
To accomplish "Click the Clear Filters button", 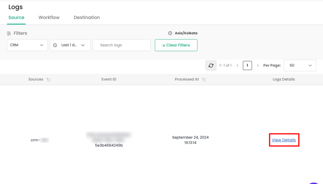I will coord(176,45).
